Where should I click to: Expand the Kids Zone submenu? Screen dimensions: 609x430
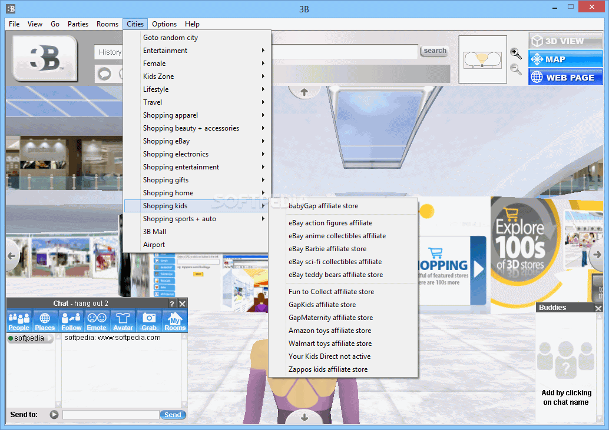coord(197,76)
